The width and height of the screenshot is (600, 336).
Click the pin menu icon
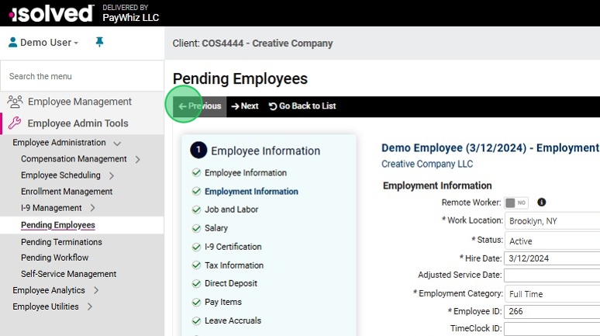pyautogui.click(x=99, y=42)
